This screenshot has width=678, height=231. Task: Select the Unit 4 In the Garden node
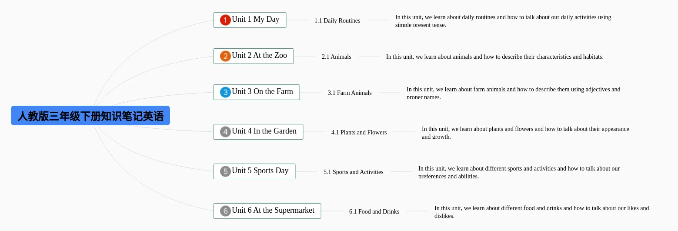264,131
